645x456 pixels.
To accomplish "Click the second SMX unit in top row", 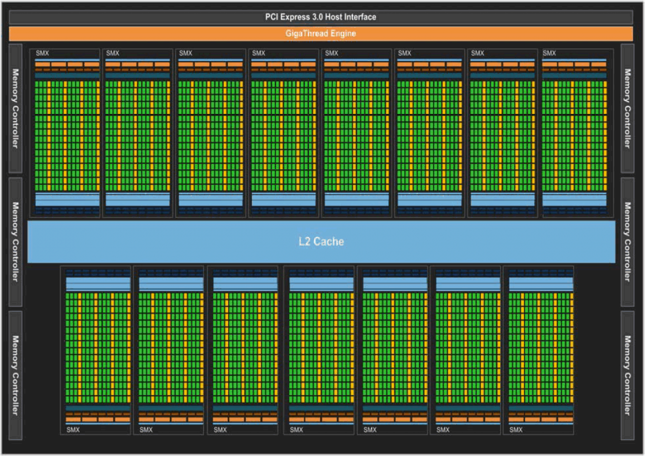I will (138, 133).
